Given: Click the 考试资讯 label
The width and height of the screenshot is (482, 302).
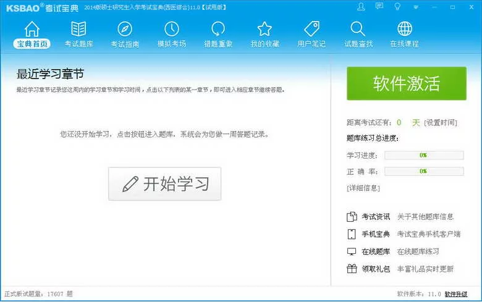Looking at the screenshot, I should (376, 217).
